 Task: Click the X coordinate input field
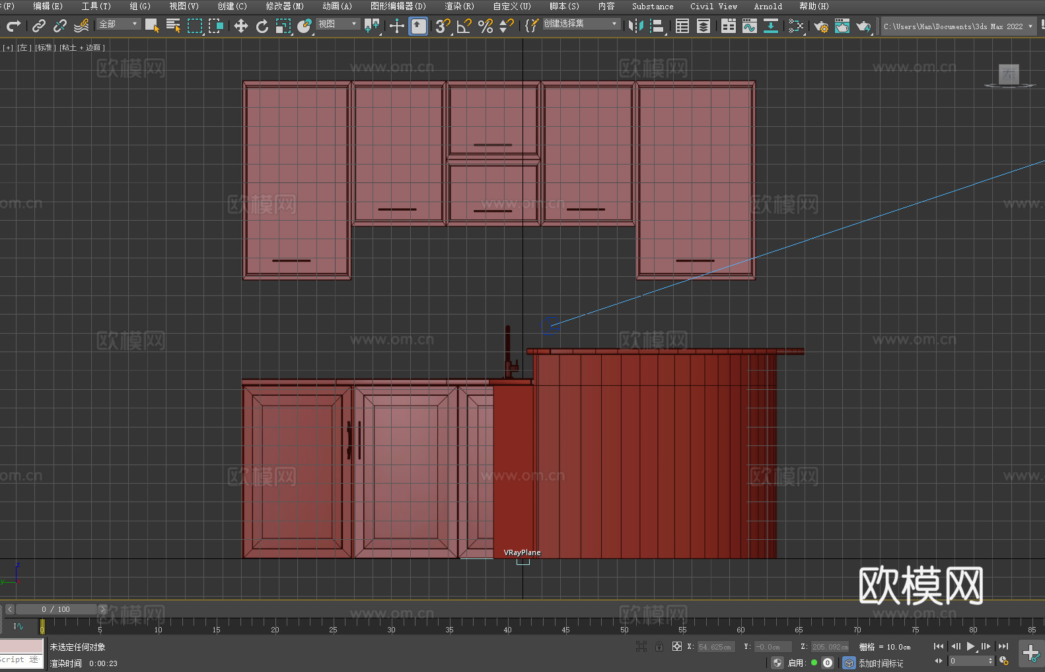click(715, 647)
